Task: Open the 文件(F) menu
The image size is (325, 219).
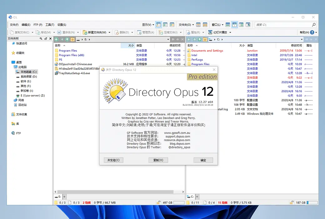Action: (x=14, y=25)
